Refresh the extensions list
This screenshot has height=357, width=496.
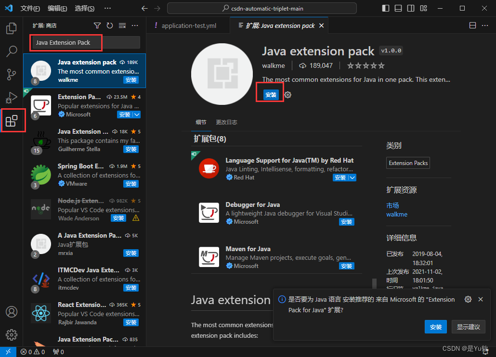pyautogui.click(x=109, y=25)
